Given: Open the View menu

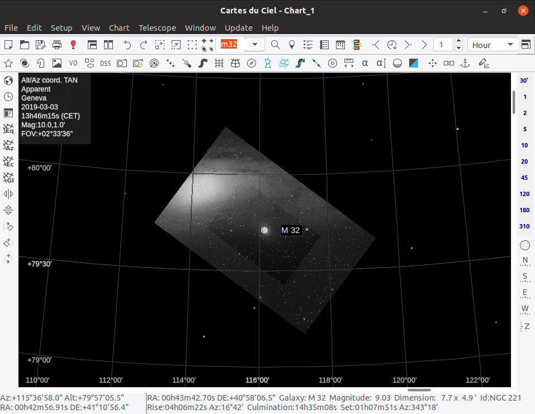Looking at the screenshot, I should coord(91,27).
